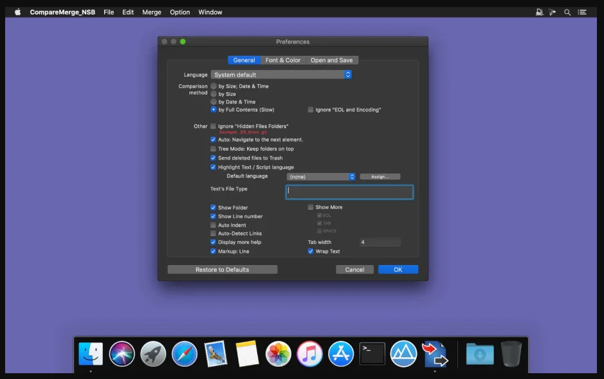Toggle Markup: Line checkbox
Viewport: 604px width, 379px height.
click(x=213, y=252)
